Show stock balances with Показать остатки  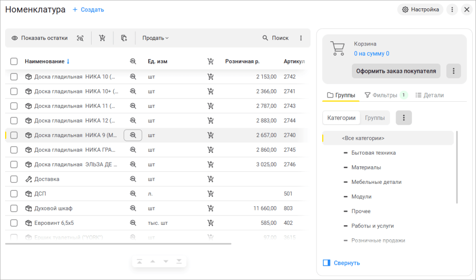40,38
